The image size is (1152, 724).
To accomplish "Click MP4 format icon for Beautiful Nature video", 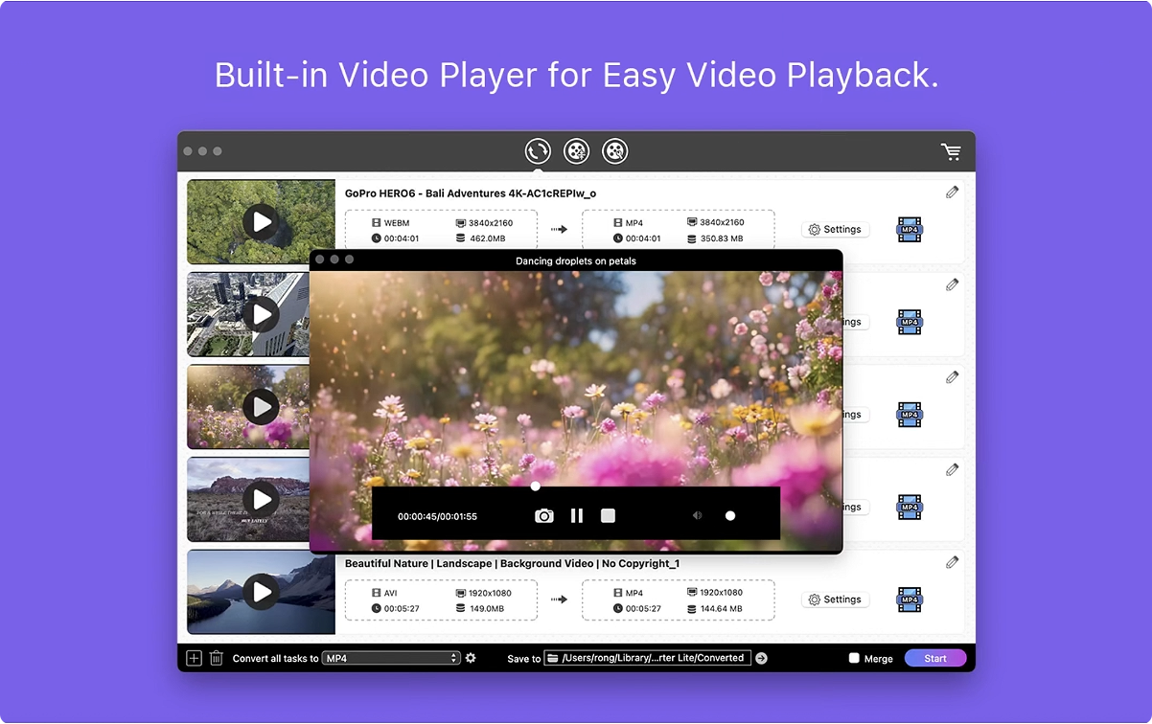I will [x=910, y=600].
